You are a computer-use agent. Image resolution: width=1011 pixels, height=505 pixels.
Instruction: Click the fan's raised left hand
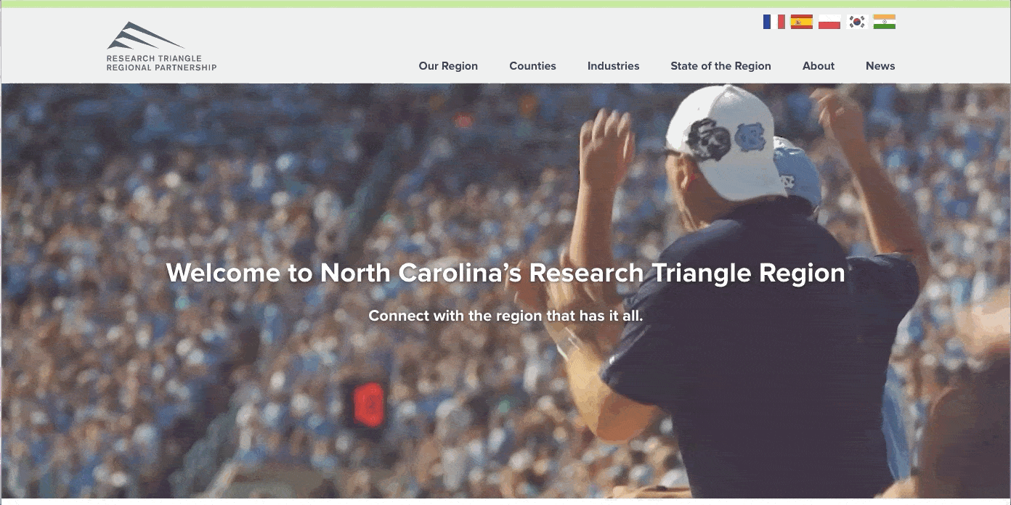(x=605, y=149)
